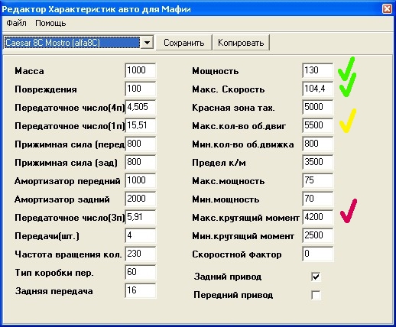
Task: Select the Caesar 8C Mostro combo box
Action: click(78, 42)
